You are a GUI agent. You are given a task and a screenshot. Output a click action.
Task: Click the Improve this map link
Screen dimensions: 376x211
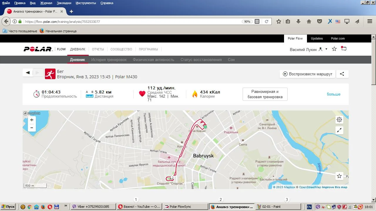click(x=335, y=187)
